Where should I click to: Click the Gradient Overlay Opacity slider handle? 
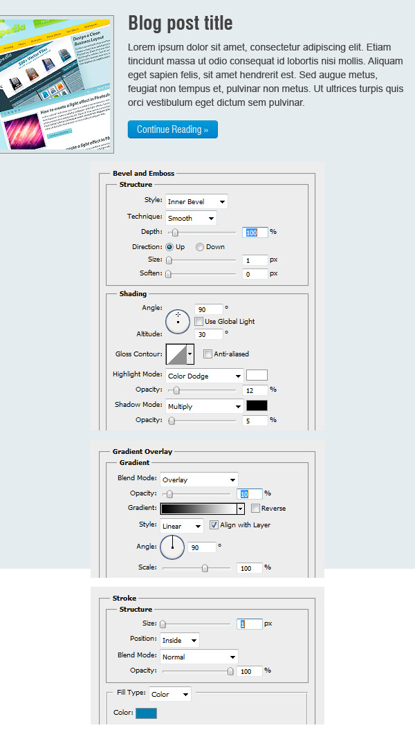[169, 494]
